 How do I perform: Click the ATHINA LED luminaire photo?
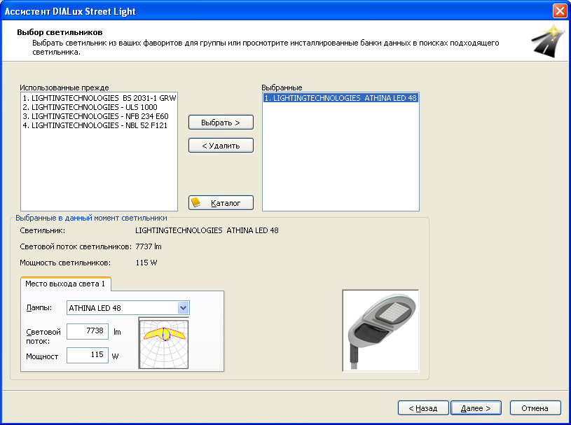380,330
